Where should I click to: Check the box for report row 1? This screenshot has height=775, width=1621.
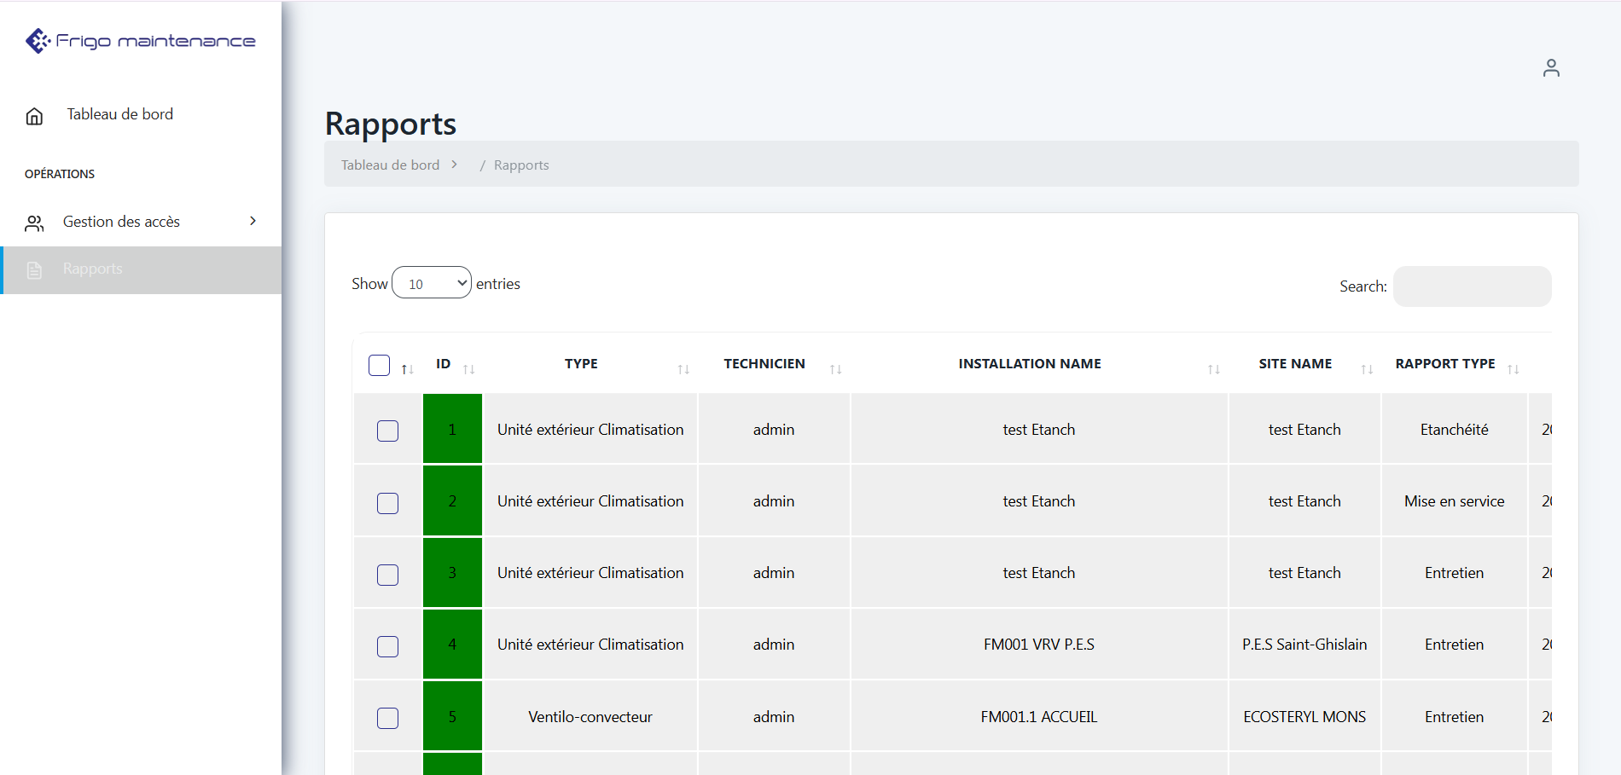click(x=388, y=431)
